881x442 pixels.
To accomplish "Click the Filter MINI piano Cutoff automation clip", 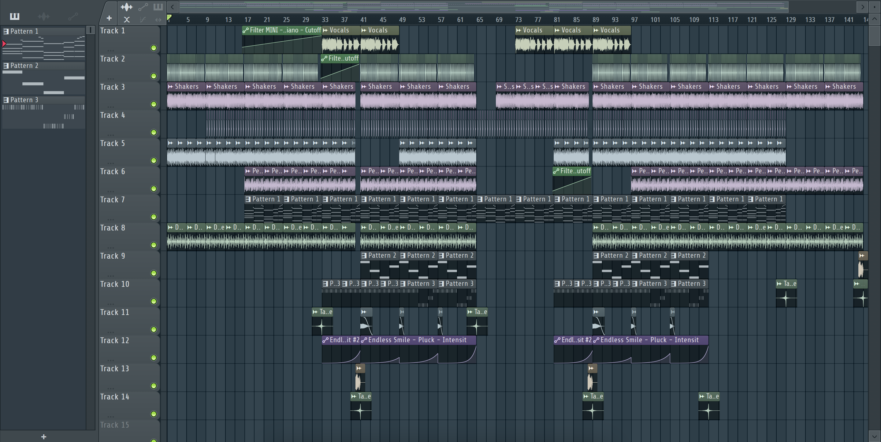I will tap(281, 39).
